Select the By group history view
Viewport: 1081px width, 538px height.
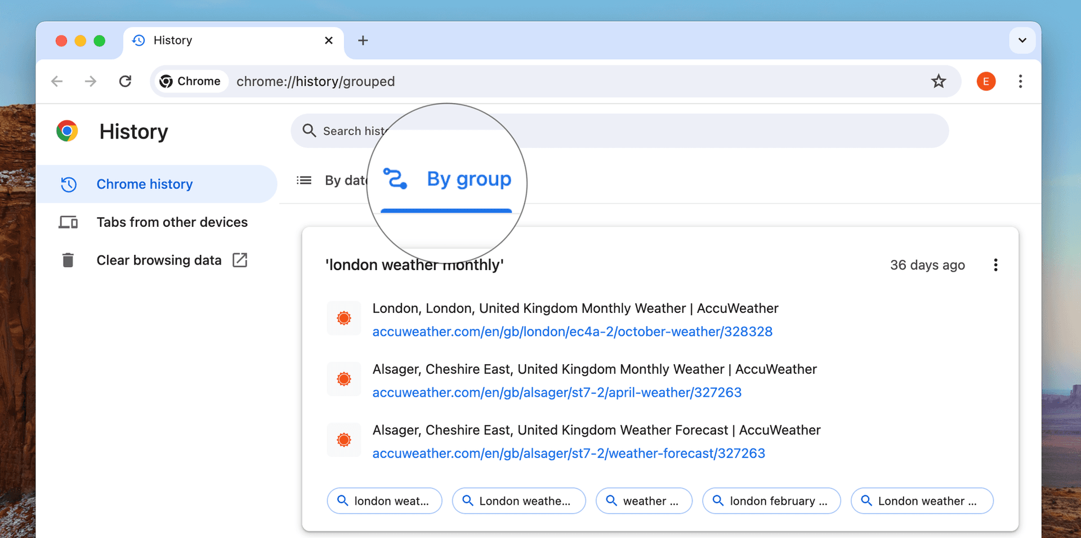click(x=469, y=179)
